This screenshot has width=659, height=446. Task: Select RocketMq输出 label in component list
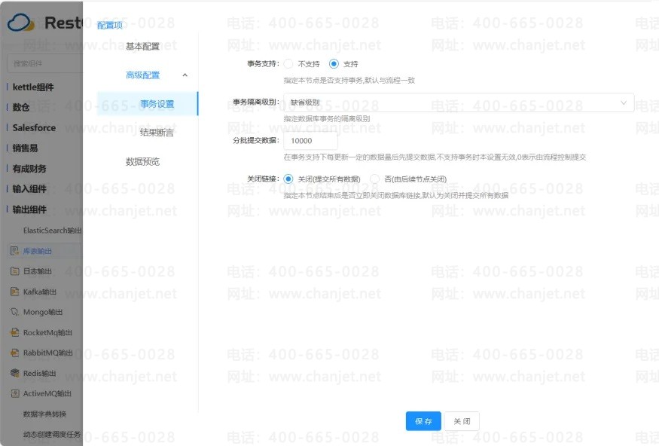point(47,332)
